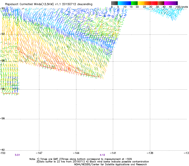Click the -56 latitude axis label

(2, 89)
